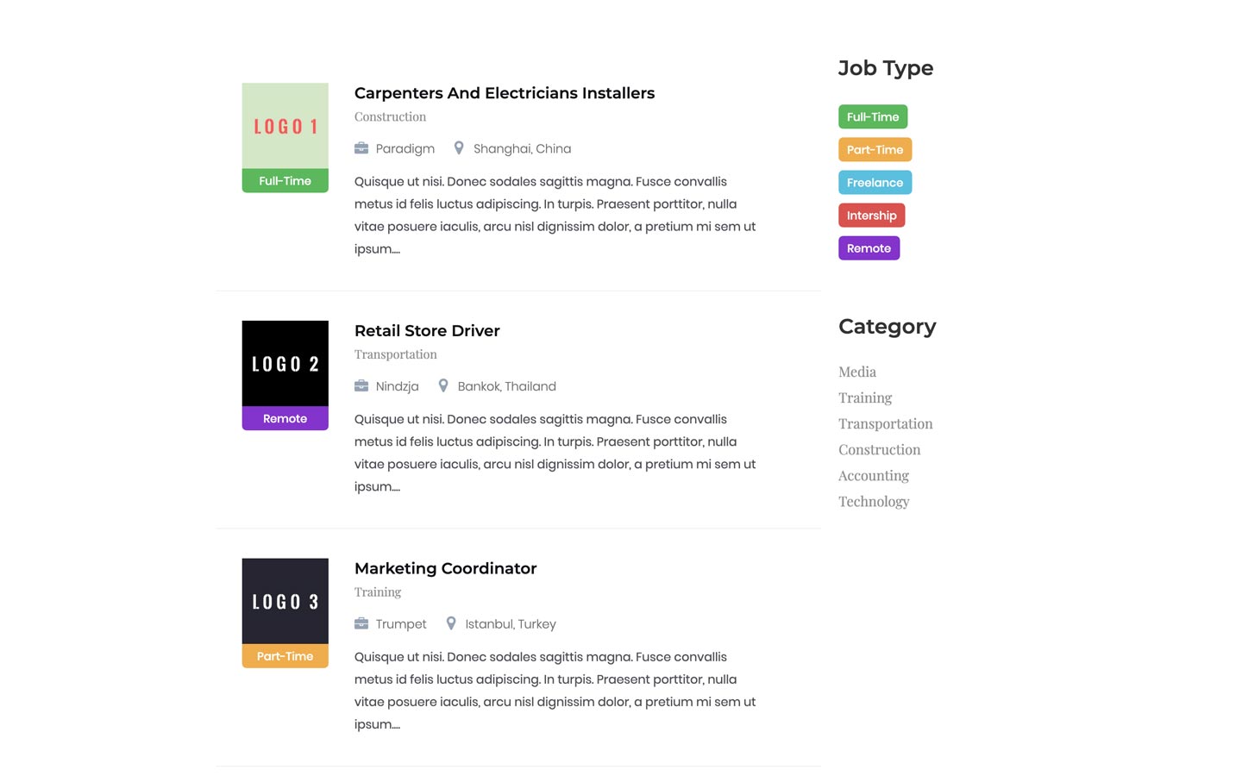The width and height of the screenshot is (1242, 776).
Task: View Technology category listings
Action: [874, 501]
